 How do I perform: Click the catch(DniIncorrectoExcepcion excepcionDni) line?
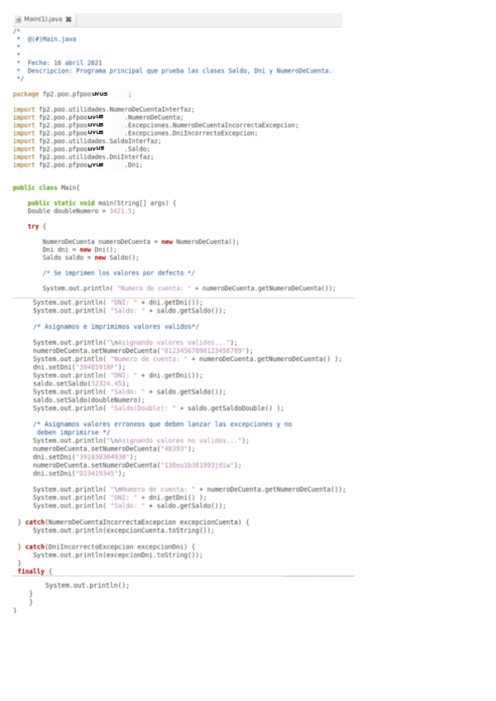[x=107, y=546]
